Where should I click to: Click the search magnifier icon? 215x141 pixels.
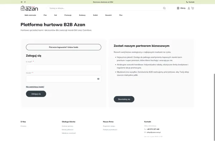pyautogui.click(x=164, y=8)
